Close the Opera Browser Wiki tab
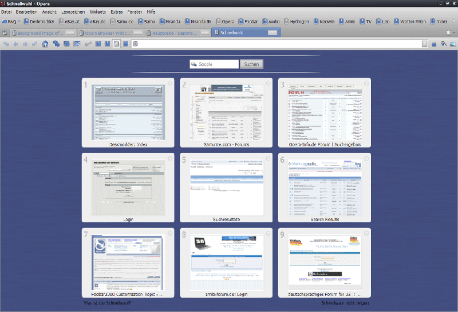This screenshot has height=312, width=458. coord(138,33)
